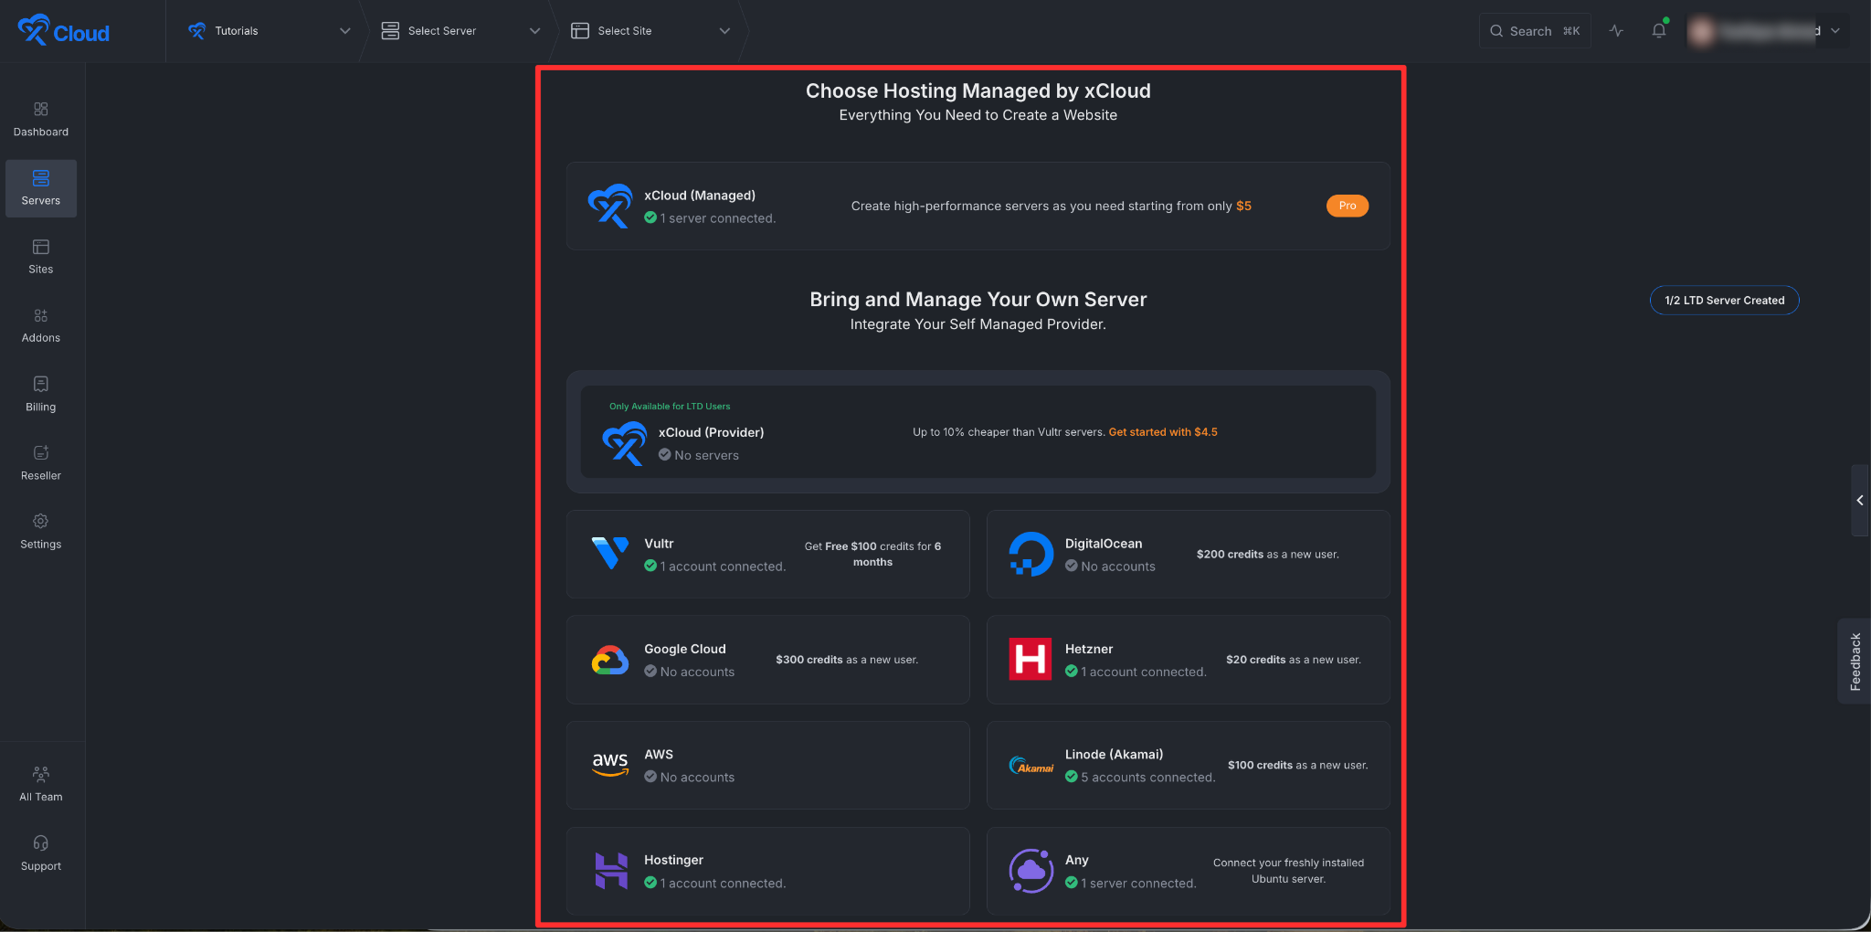This screenshot has height=932, width=1871.
Task: Click the 1/2 LTD Server Created badge
Action: (1724, 301)
